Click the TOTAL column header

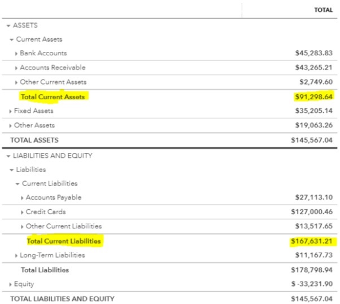pos(323,10)
